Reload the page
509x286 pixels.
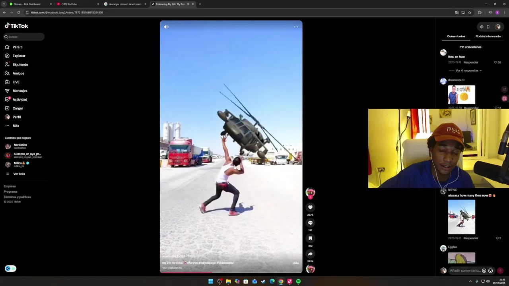(x=18, y=12)
